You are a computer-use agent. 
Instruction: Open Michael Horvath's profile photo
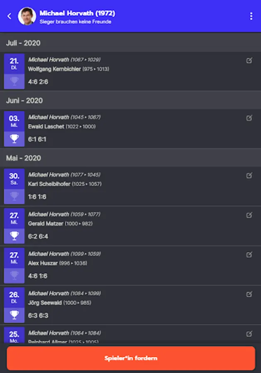click(x=27, y=16)
